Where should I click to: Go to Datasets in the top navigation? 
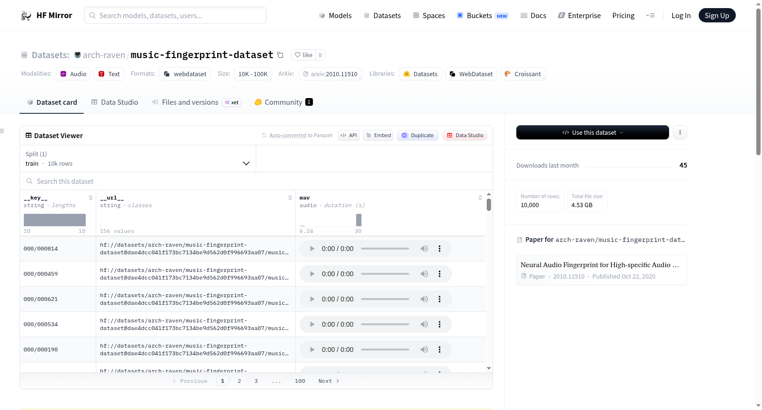(x=382, y=16)
